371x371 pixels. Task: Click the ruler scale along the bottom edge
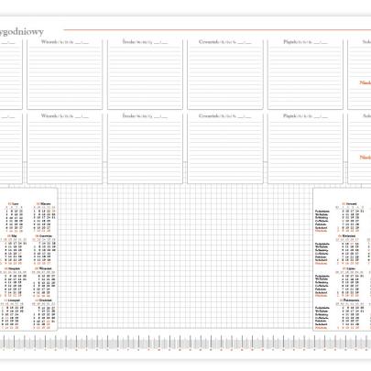click(185, 343)
